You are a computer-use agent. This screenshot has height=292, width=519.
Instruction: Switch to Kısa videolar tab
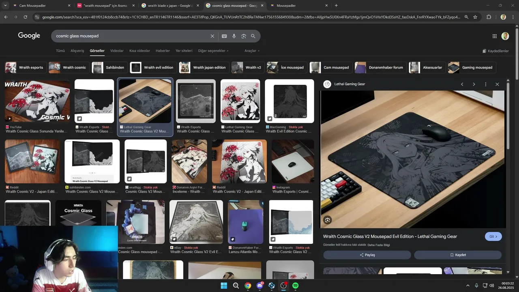point(139,51)
